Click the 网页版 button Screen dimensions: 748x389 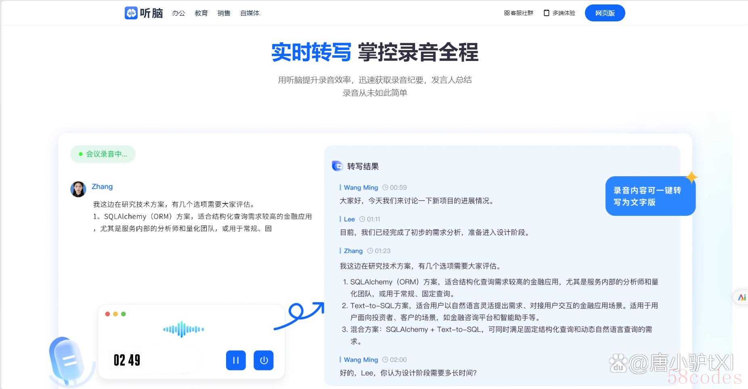[x=605, y=13]
